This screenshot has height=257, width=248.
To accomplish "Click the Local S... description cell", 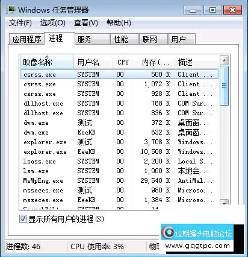I will pyautogui.click(x=195, y=161).
